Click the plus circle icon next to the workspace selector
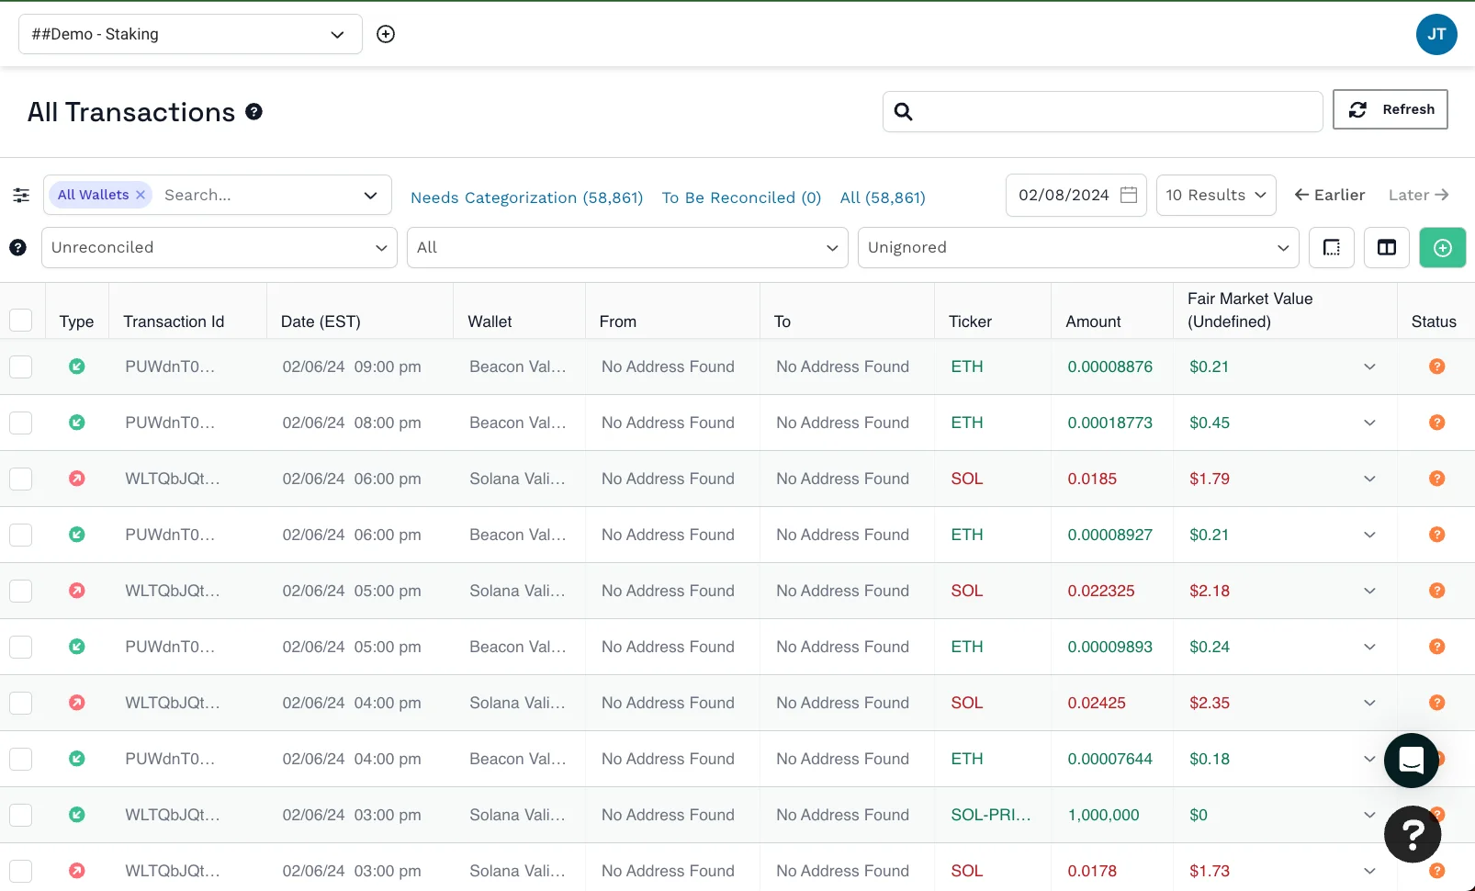The image size is (1475, 891). (386, 34)
